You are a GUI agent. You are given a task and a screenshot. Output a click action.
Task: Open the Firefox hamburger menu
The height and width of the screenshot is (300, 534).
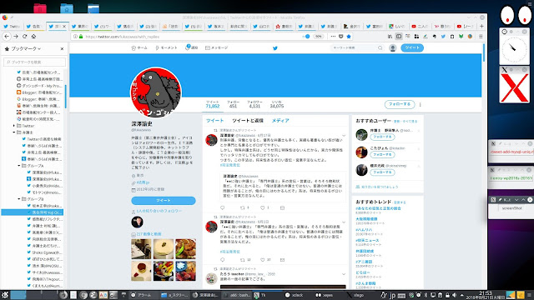pos(481,37)
